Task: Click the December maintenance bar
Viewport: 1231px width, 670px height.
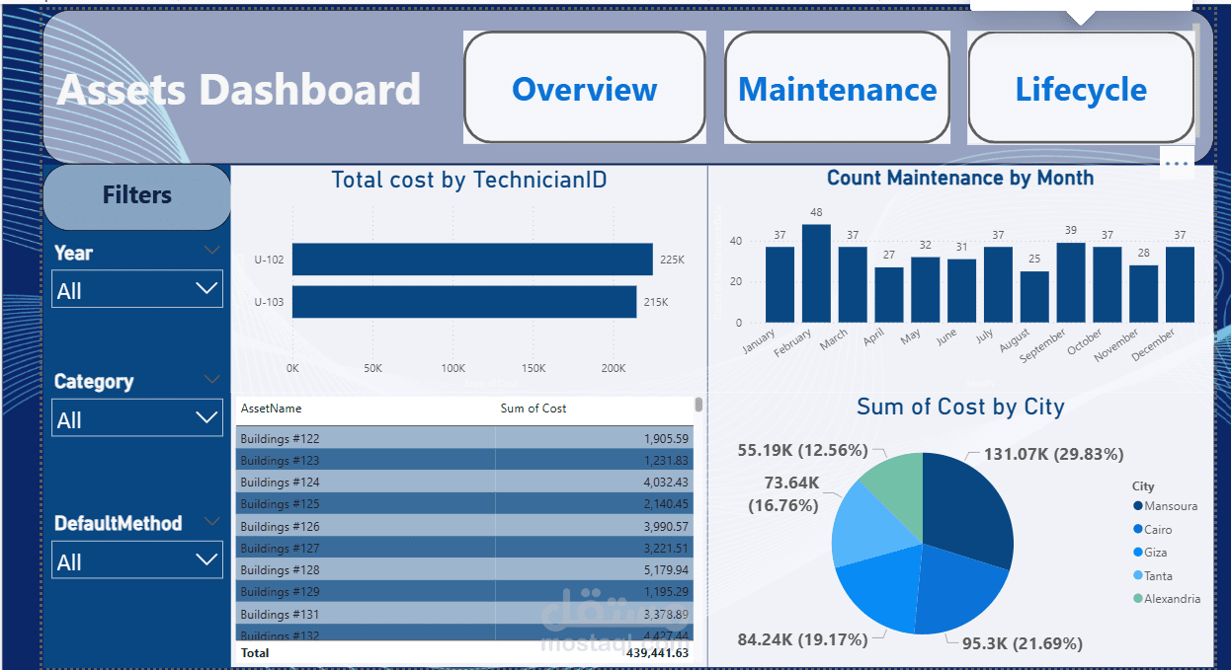Action: point(1180,284)
